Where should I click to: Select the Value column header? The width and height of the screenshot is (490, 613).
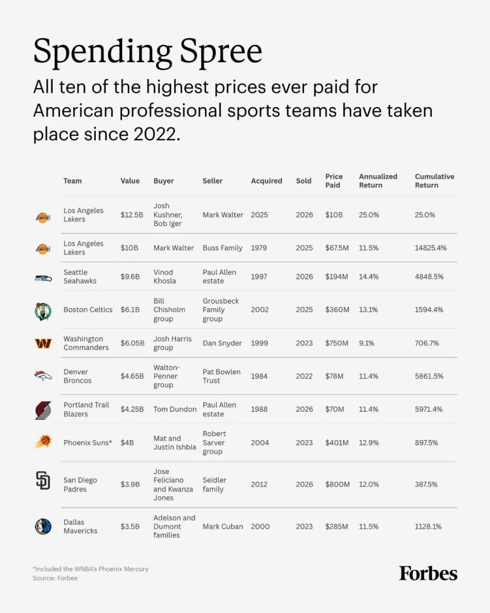[x=130, y=181]
